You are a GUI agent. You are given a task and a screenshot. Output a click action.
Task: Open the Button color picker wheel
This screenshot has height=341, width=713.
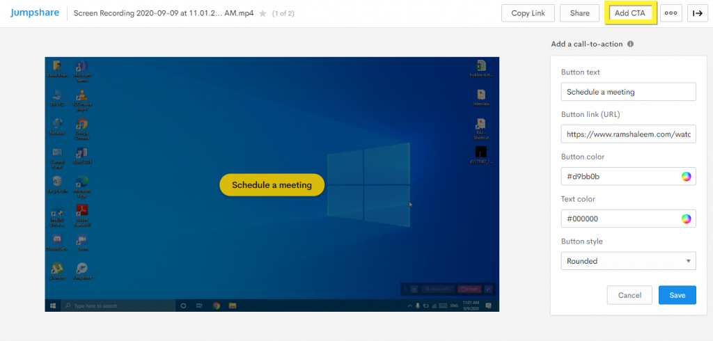point(686,177)
